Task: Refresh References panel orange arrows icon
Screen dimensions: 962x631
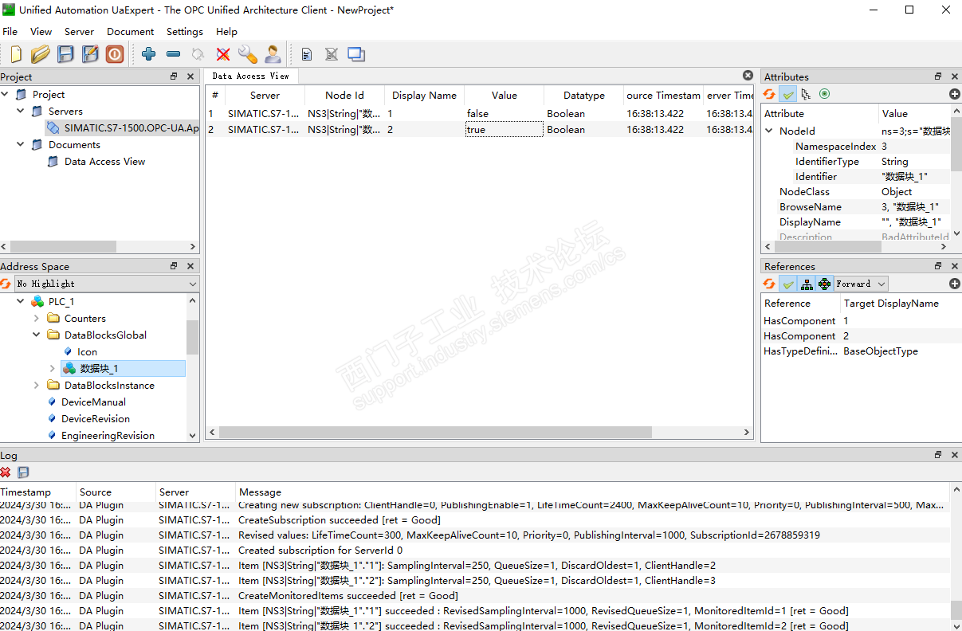Action: 769,284
